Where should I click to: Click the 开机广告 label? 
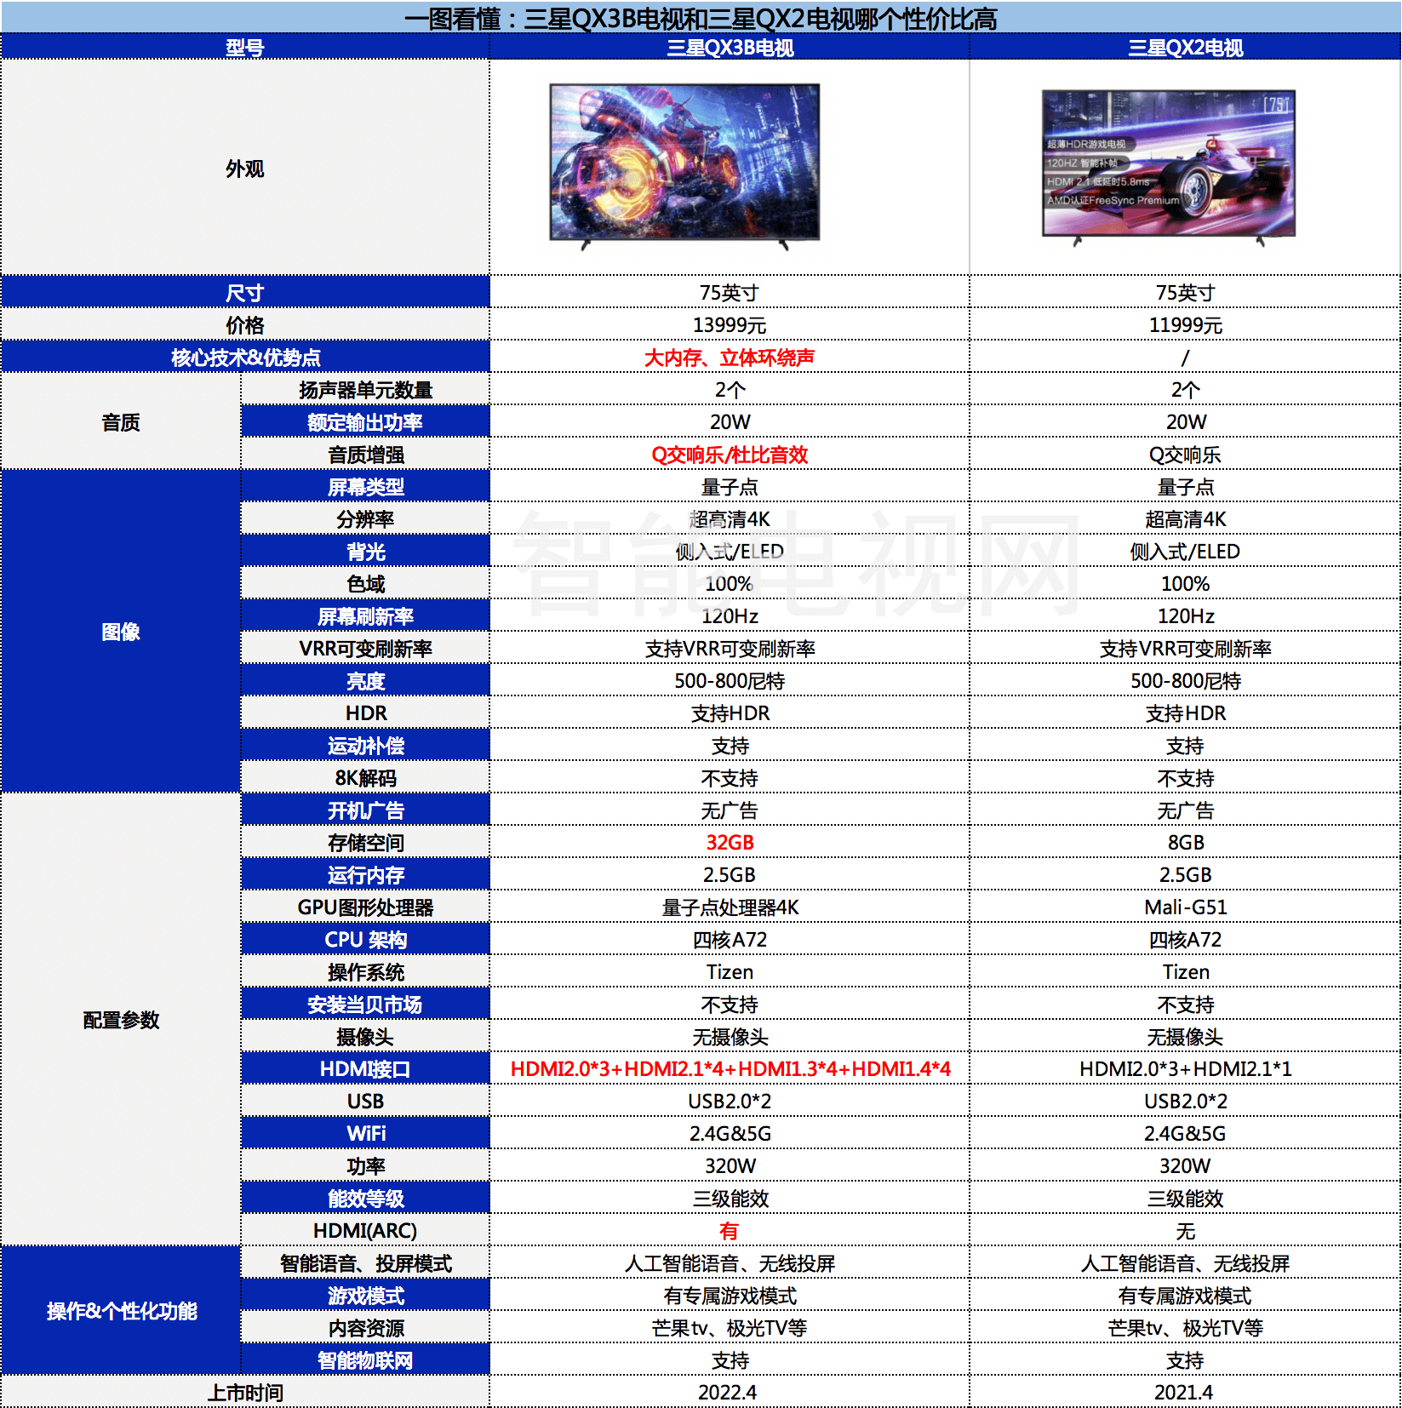click(x=365, y=810)
